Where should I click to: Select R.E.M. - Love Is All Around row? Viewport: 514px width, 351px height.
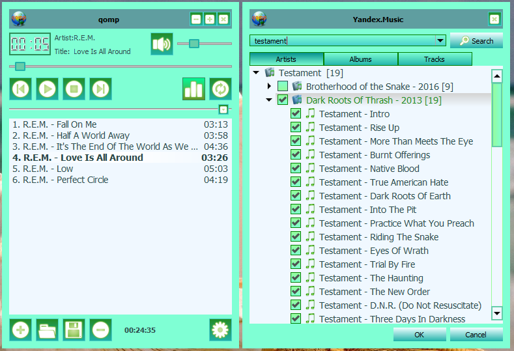coord(121,158)
